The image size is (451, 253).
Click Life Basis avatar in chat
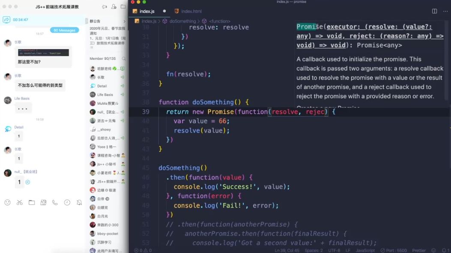tap(8, 100)
